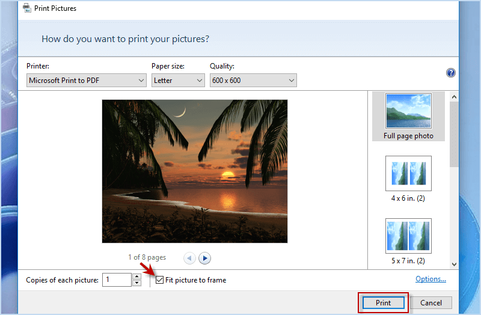Click the Copies of each picture field
481x315 pixels.
[117, 280]
